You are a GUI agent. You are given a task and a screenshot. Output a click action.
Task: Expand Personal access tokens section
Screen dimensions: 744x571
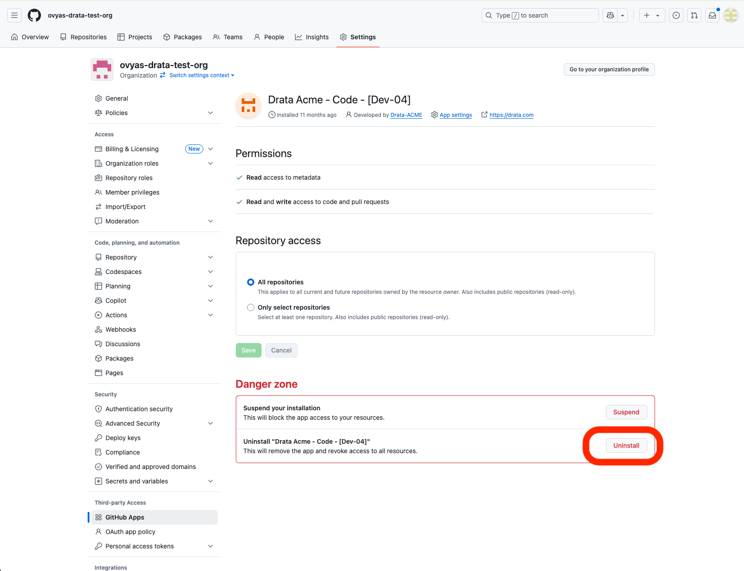[x=211, y=546]
